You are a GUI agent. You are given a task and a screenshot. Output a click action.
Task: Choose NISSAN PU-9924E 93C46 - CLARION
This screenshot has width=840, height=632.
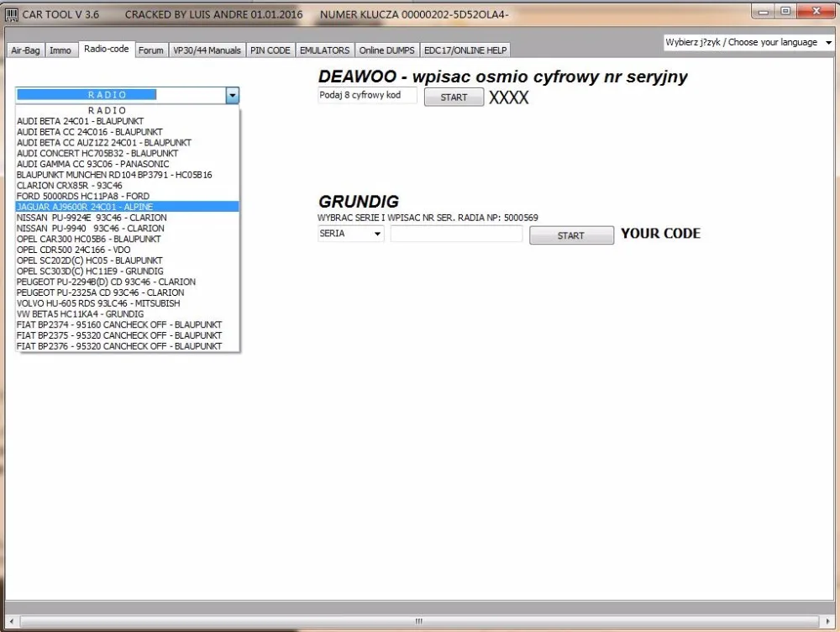pos(128,218)
